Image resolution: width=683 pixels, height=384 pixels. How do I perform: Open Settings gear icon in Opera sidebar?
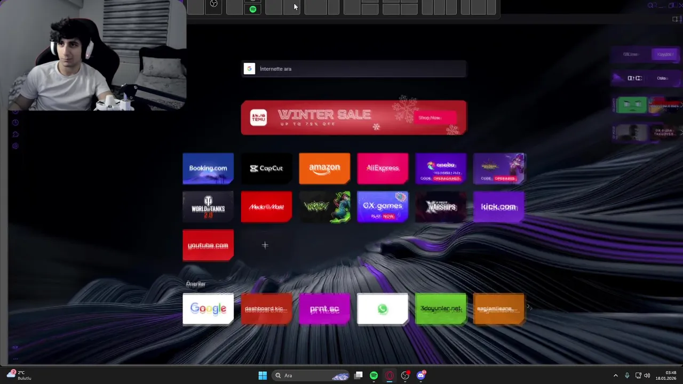pyautogui.click(x=15, y=146)
